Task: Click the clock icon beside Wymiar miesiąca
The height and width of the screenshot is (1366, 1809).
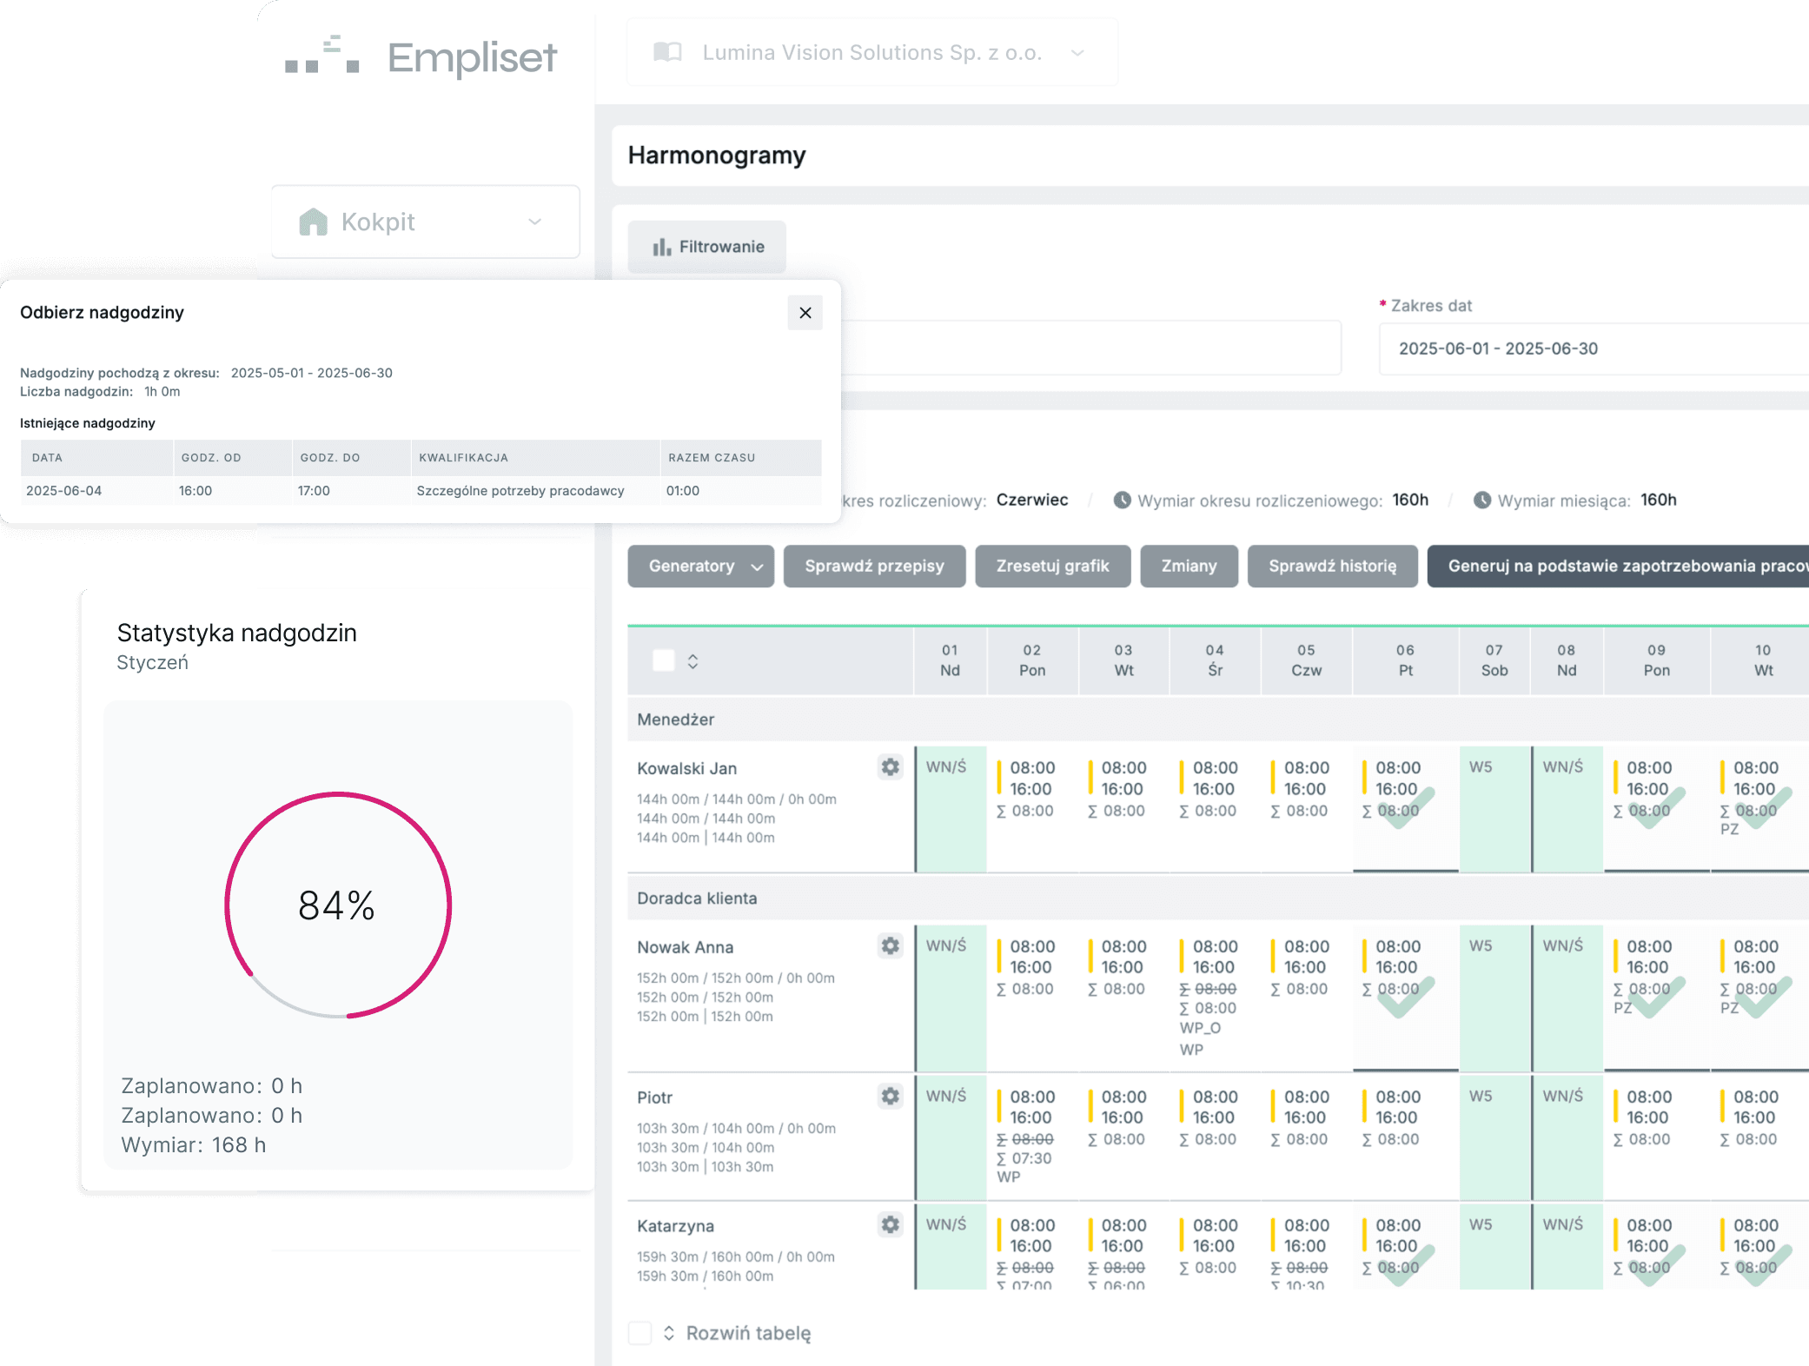Action: point(1481,500)
